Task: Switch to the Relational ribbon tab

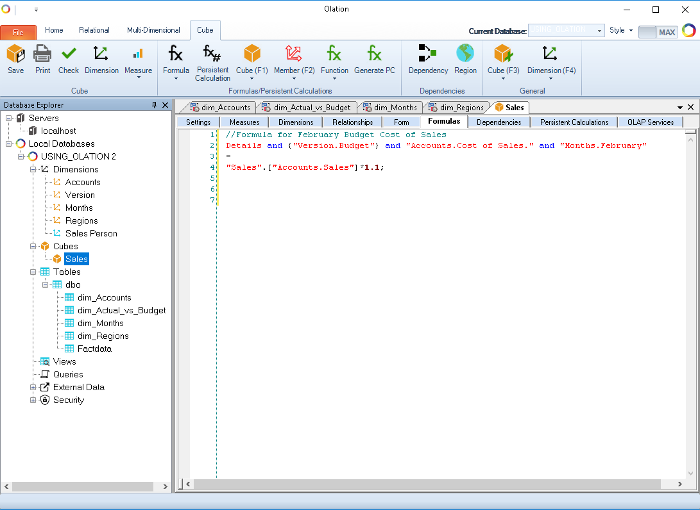Action: [x=94, y=30]
